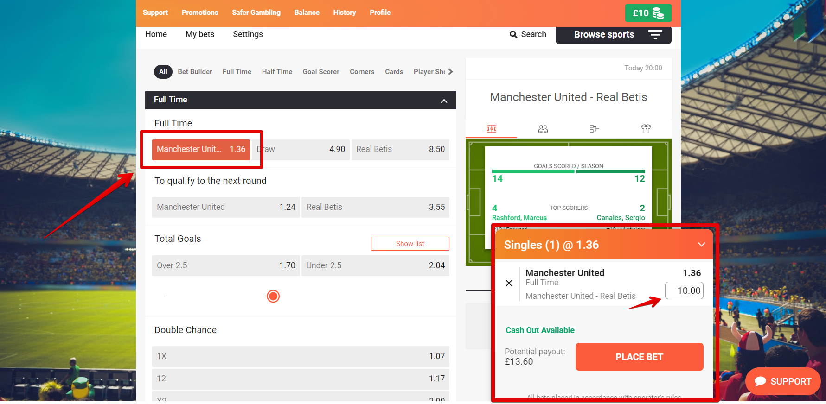Open Promotions page
The image size is (826, 404).
pos(200,13)
